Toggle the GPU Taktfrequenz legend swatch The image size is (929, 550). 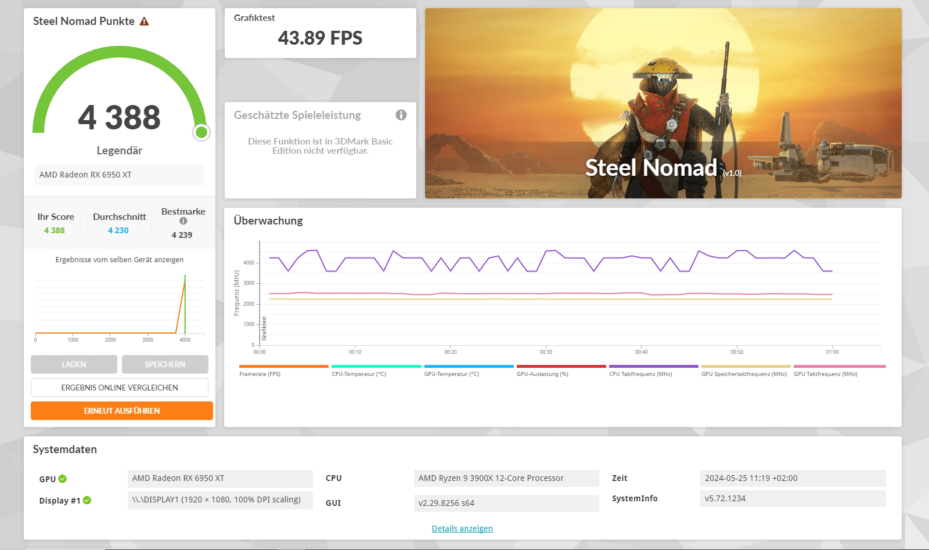tap(840, 367)
